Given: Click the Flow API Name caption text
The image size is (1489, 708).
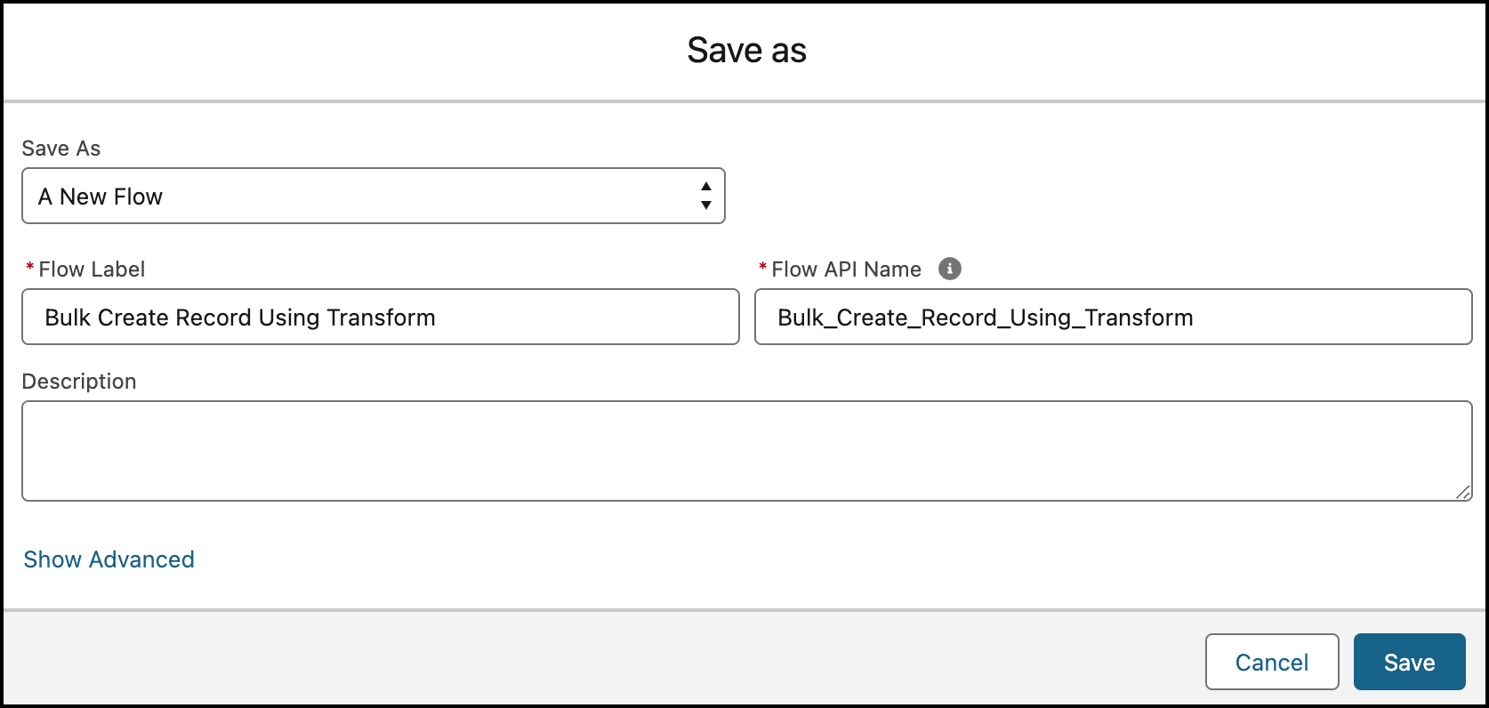Looking at the screenshot, I should 846,270.
